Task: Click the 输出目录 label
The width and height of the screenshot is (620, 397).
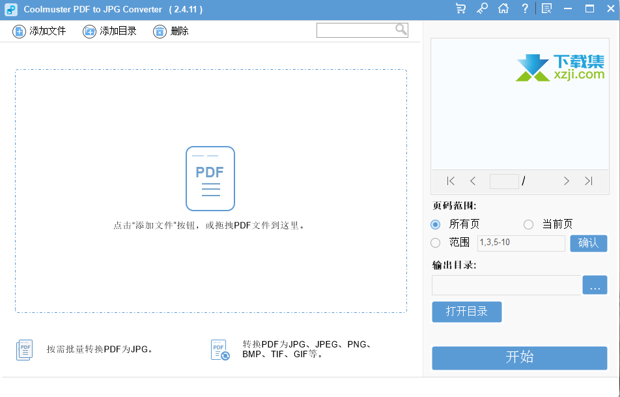Action: pyautogui.click(x=455, y=265)
